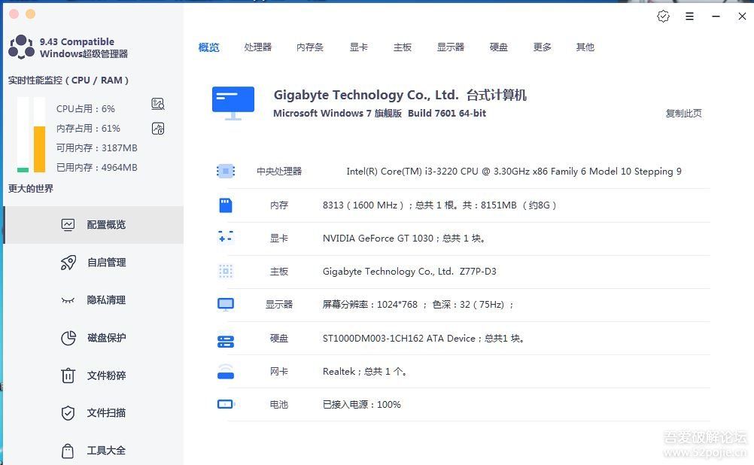Click the CPU占用：6% readout
Image resolution: width=754 pixels, height=465 pixels.
86,109
